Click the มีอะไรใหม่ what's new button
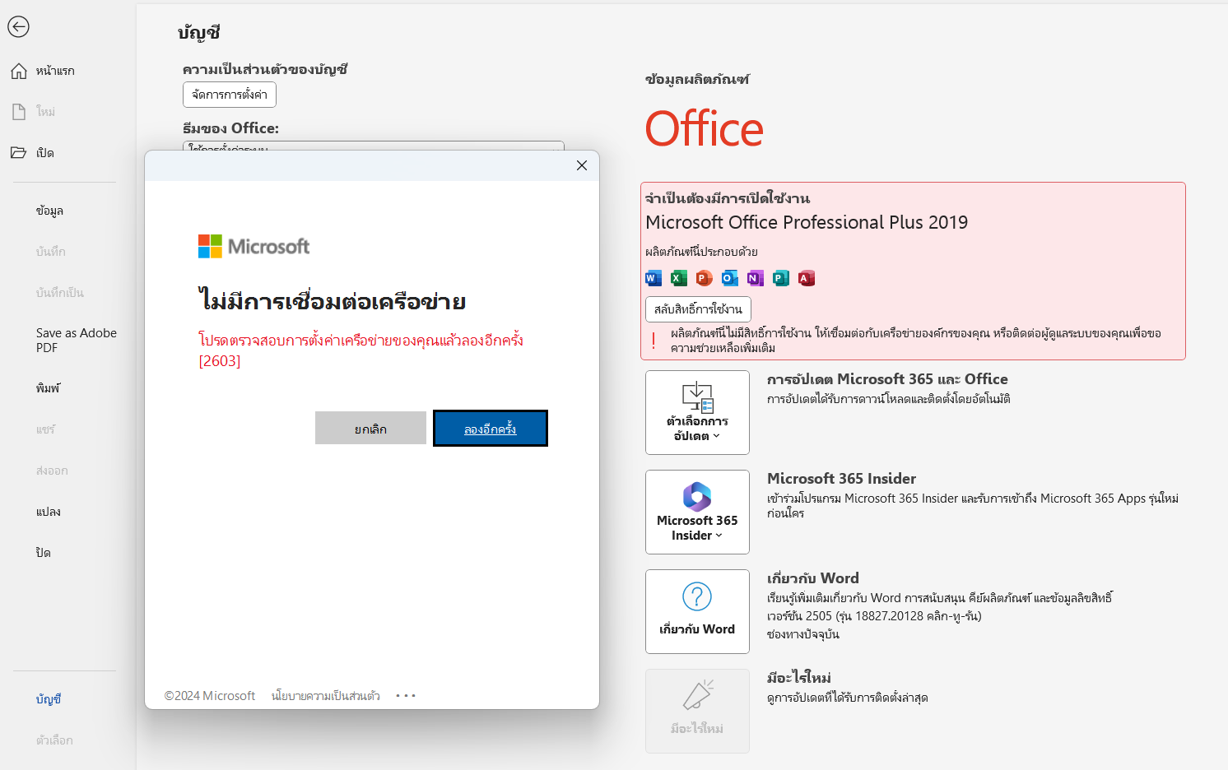 click(x=697, y=711)
